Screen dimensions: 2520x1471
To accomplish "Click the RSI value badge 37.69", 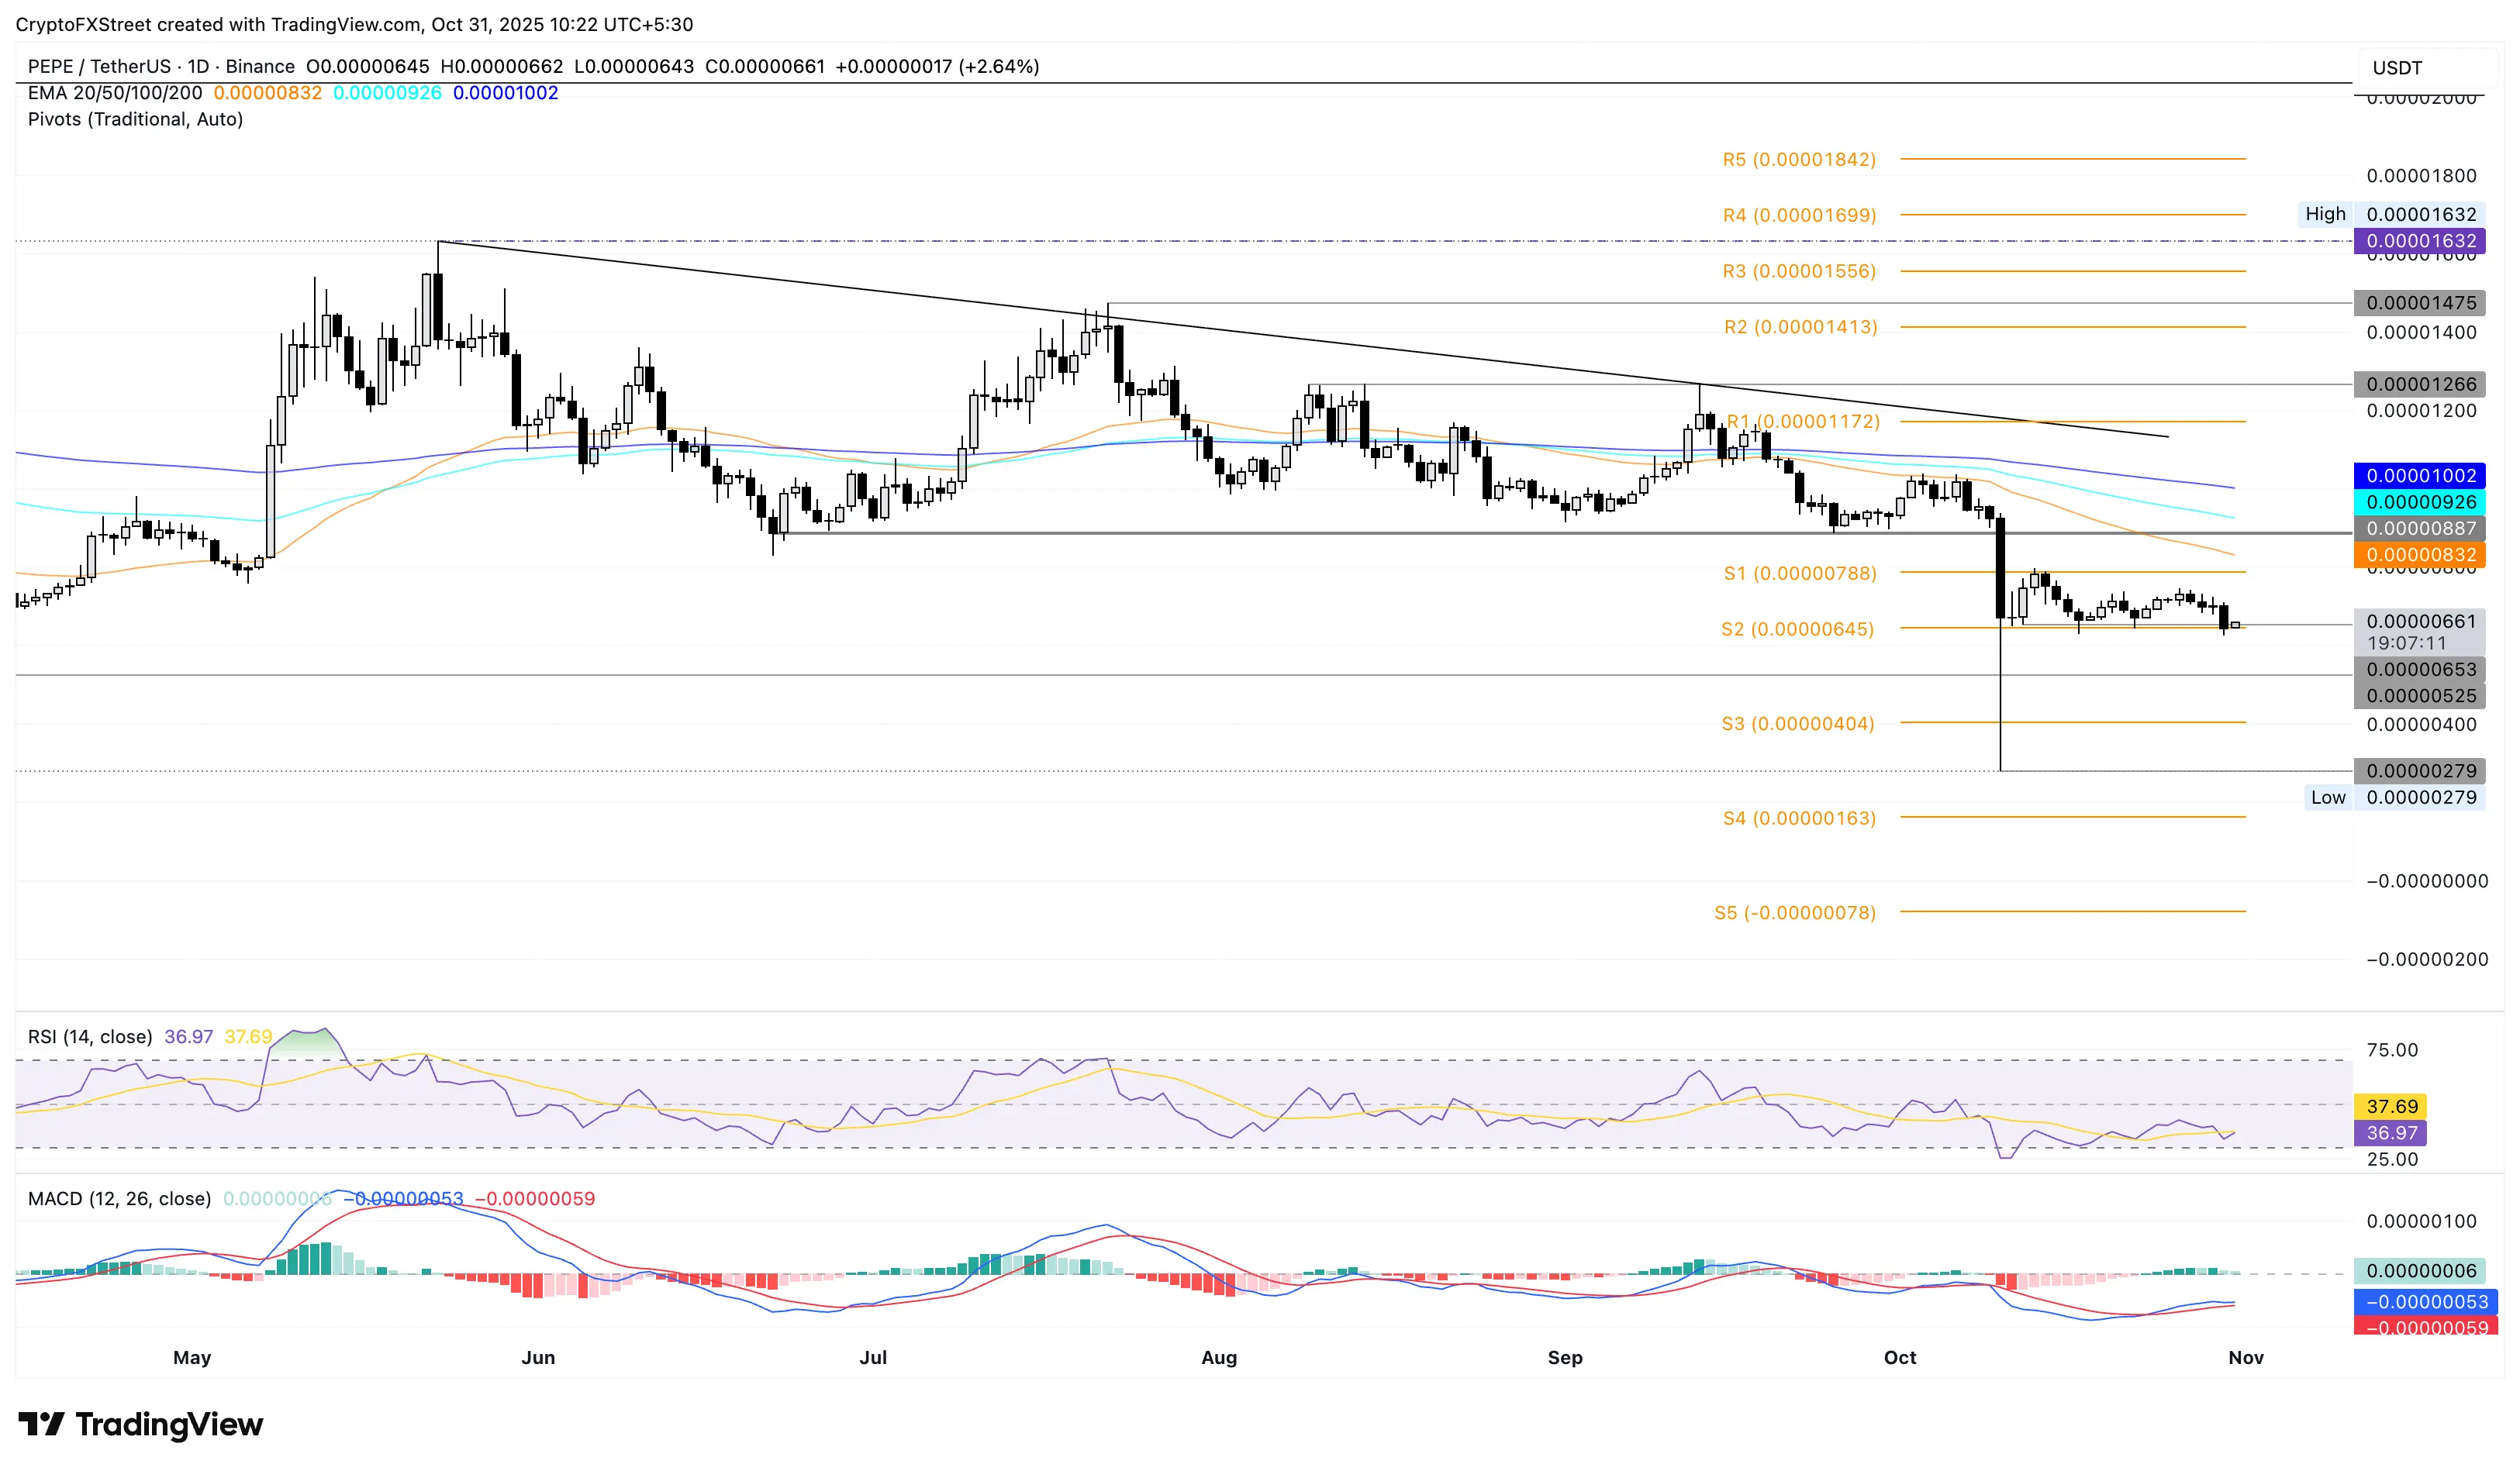I will click(x=2393, y=1106).
